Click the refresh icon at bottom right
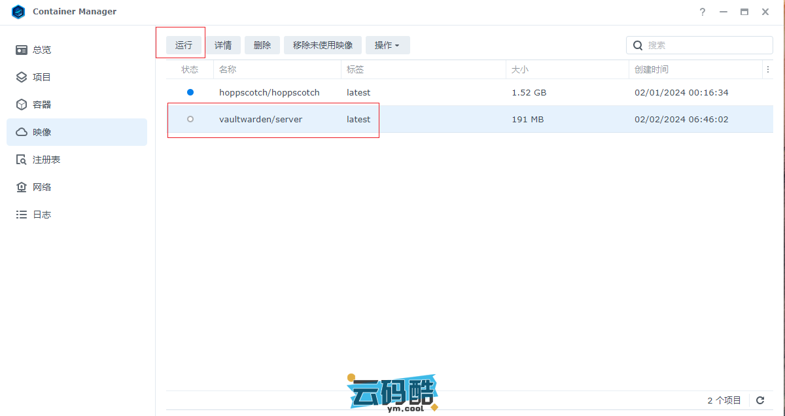This screenshot has width=785, height=416. tap(760, 400)
